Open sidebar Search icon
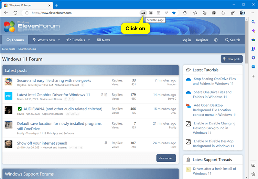This screenshot has height=179, width=258. (x=253, y=22)
